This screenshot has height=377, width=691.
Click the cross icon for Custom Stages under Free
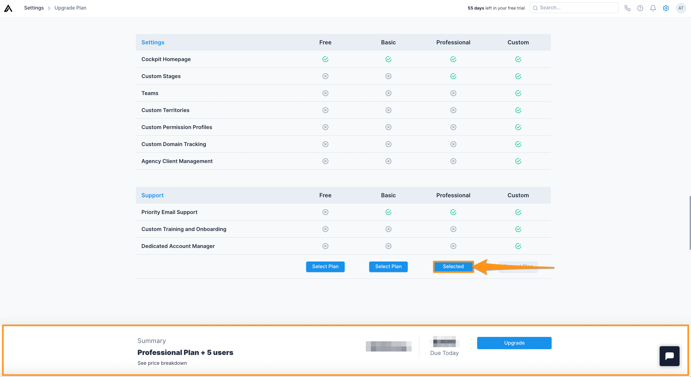click(325, 76)
